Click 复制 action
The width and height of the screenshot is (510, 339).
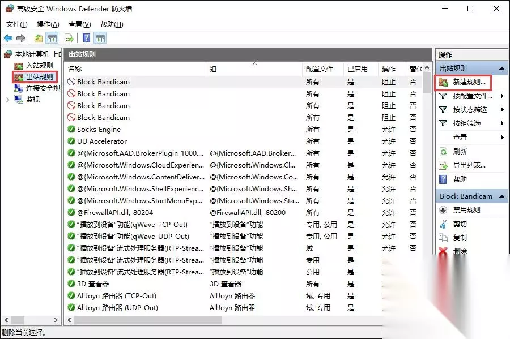tap(460, 238)
